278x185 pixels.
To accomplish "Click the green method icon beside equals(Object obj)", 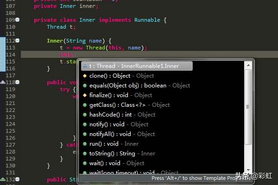I will click(x=85, y=86).
